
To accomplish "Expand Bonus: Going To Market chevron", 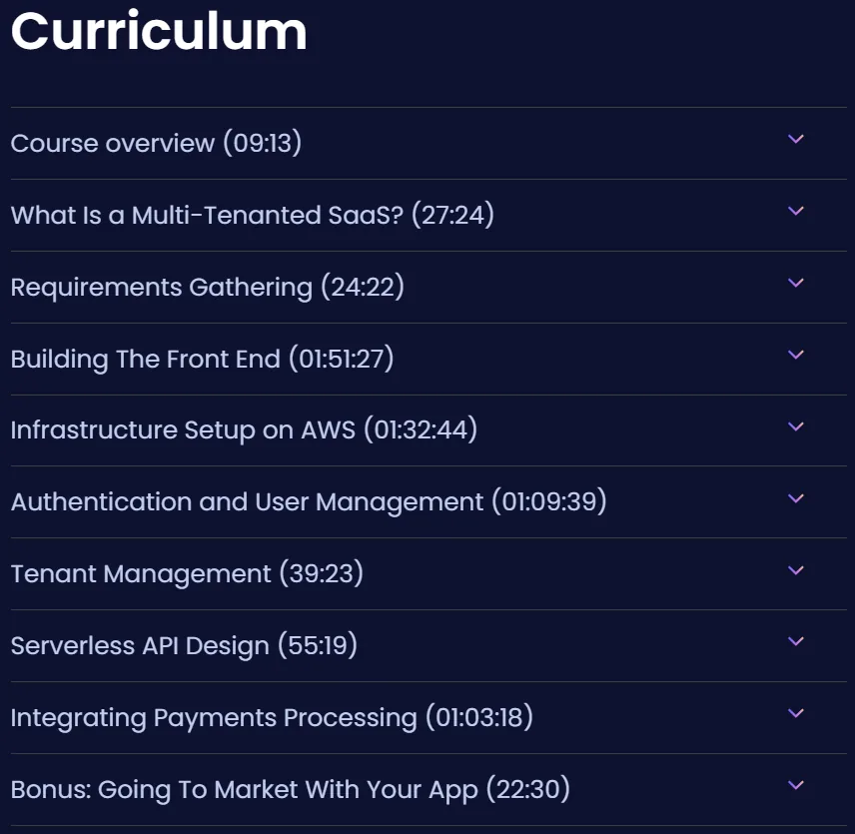I will (x=795, y=785).
